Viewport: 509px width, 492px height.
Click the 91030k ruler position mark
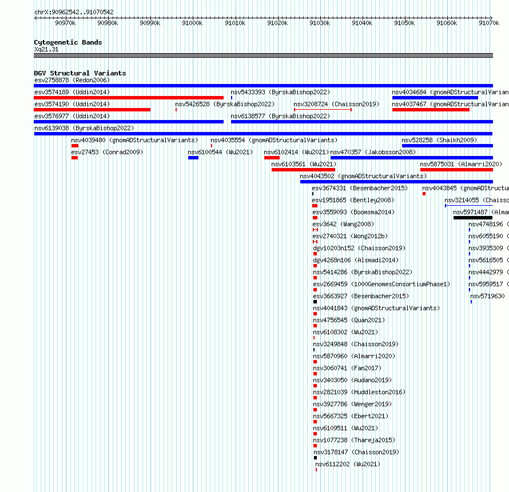pyautogui.click(x=320, y=23)
